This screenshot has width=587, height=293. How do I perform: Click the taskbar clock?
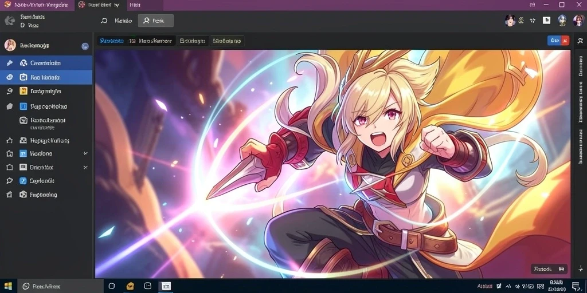coord(557,286)
